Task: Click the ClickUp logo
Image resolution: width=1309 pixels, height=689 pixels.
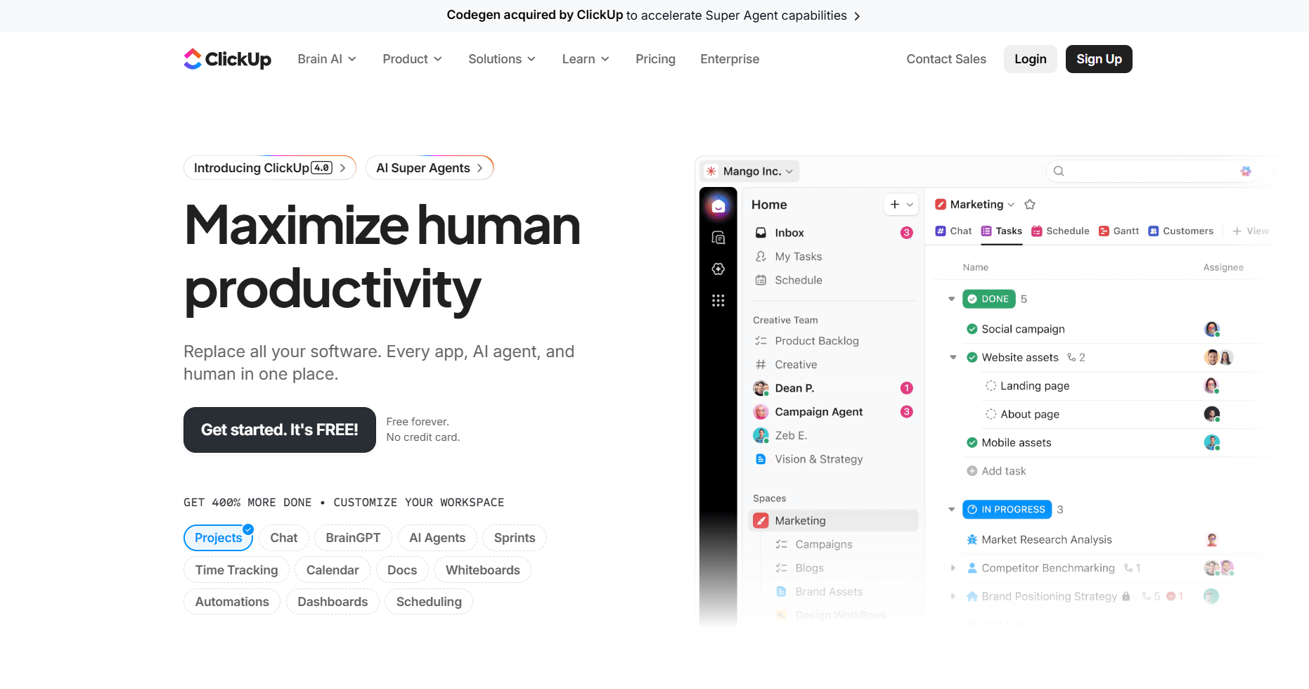Action: tap(227, 59)
